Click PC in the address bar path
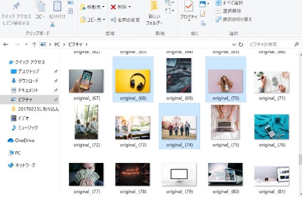The image size is (302, 197). pos(57,44)
